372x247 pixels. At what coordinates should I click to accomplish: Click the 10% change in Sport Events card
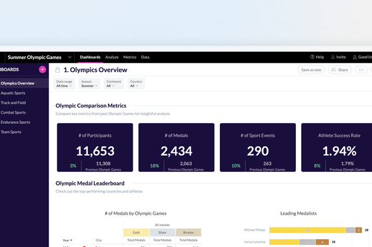[236, 165]
